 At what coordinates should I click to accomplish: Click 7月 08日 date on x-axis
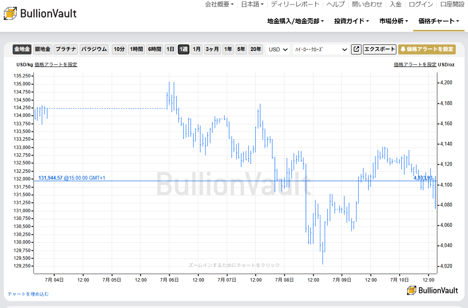(x=284, y=280)
